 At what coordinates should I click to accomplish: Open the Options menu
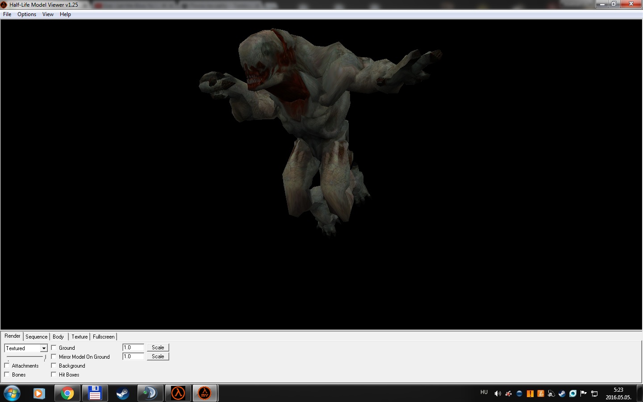coord(27,14)
